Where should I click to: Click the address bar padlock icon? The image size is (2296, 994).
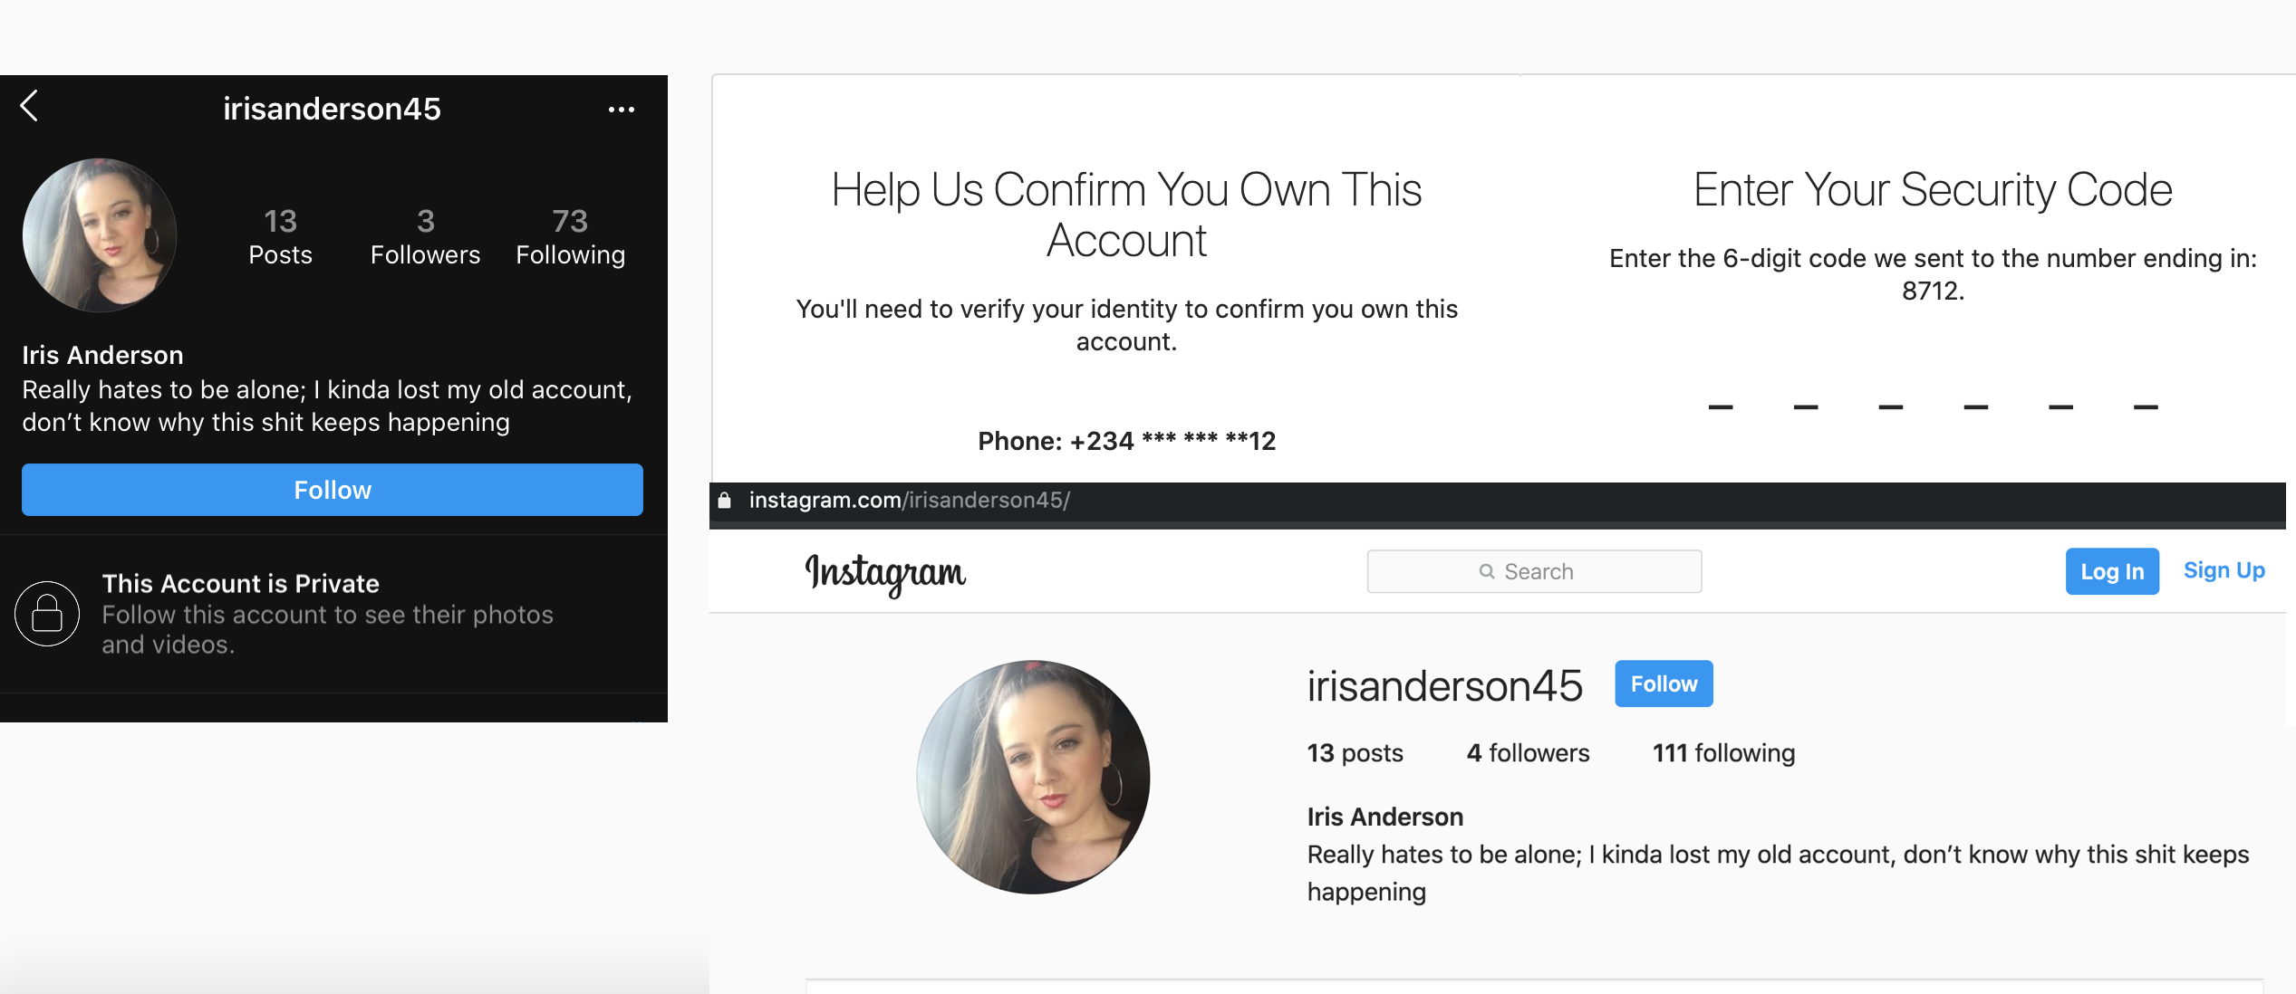point(724,500)
